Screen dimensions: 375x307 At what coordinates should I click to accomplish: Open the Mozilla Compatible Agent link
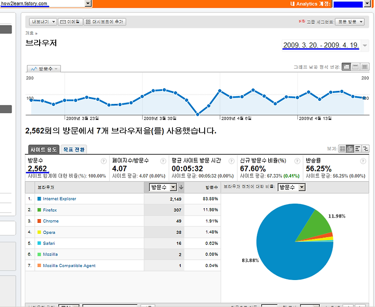click(69, 265)
